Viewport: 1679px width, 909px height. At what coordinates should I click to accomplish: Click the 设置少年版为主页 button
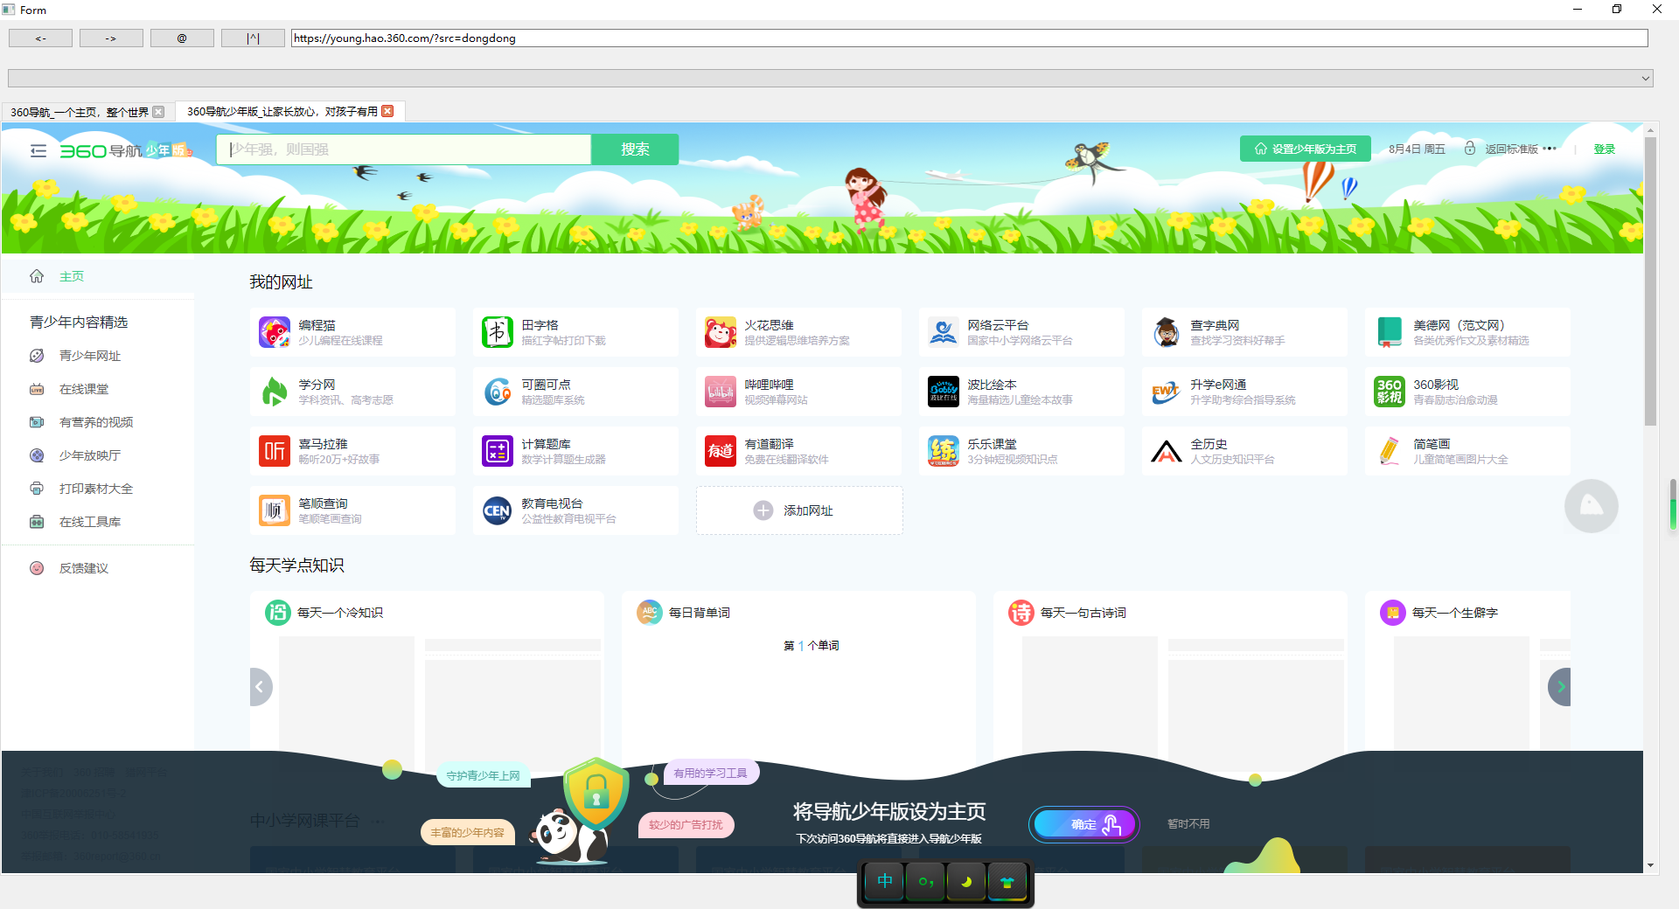click(1305, 149)
